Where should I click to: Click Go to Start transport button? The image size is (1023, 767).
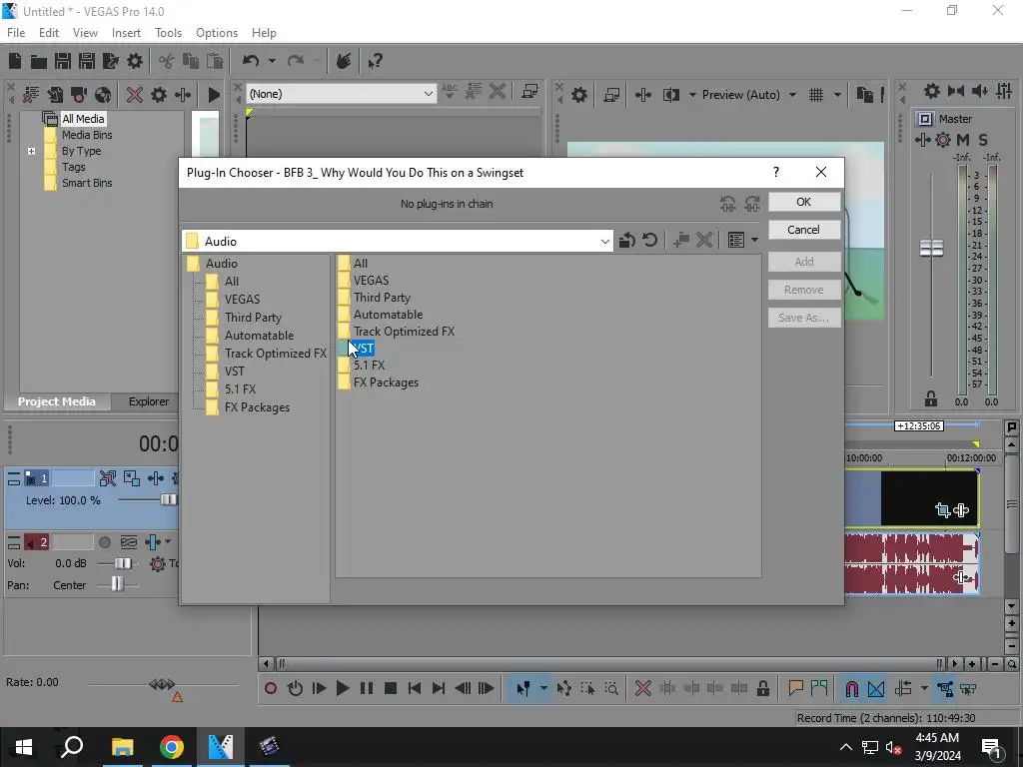click(415, 688)
